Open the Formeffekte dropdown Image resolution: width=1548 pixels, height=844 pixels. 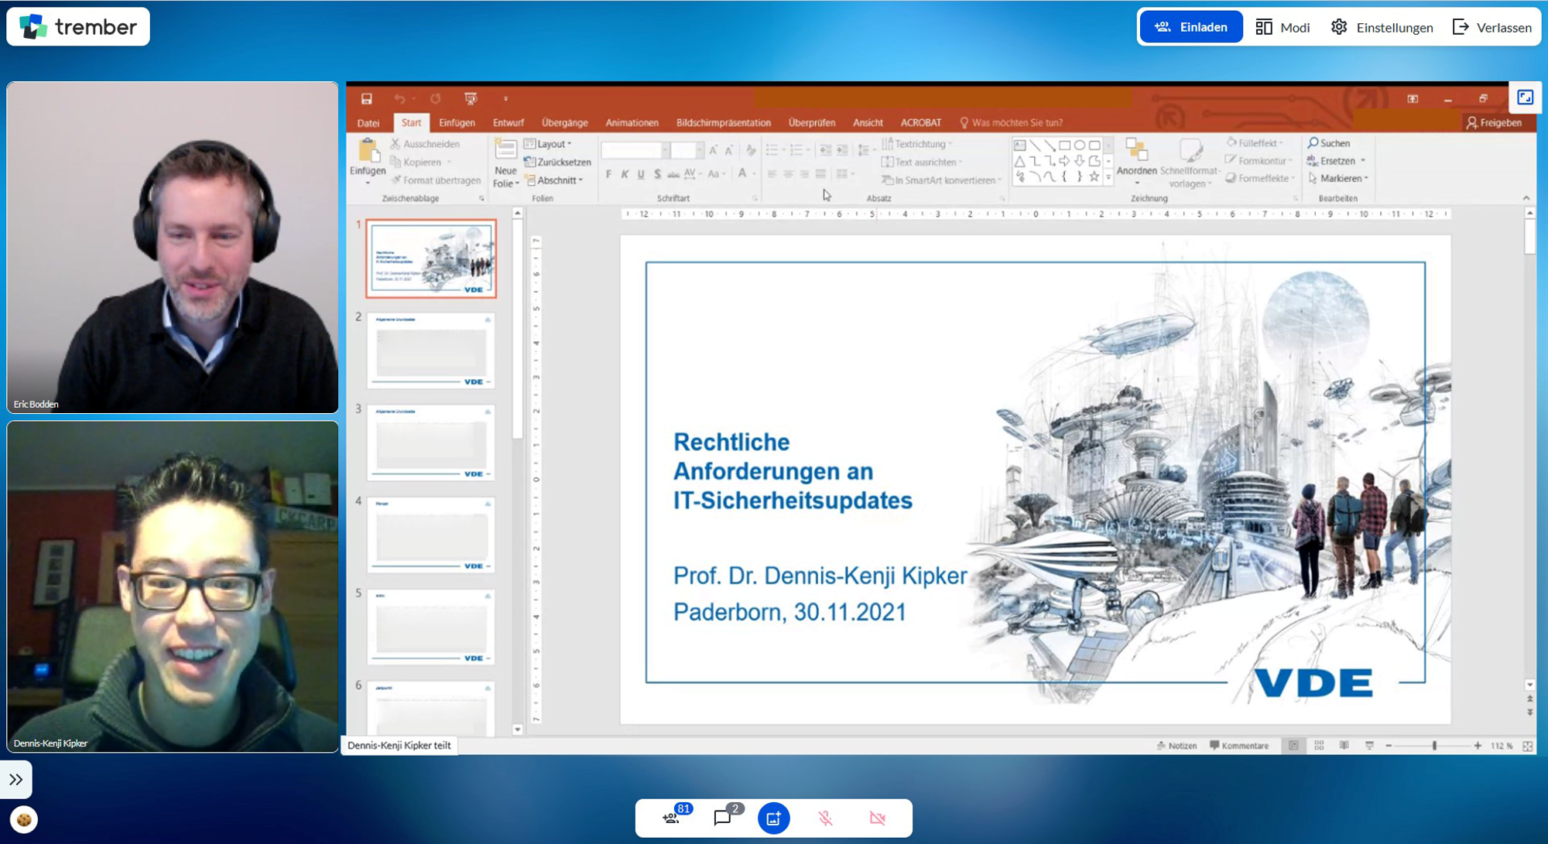[1260, 179]
